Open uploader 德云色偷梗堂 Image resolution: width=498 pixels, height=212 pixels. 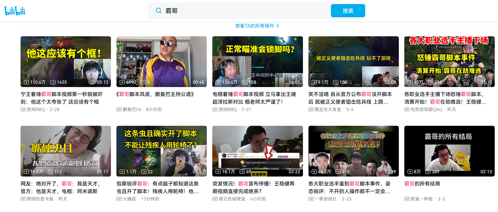(x=232, y=199)
